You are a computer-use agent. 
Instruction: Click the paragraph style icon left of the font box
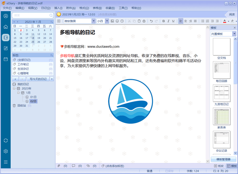tap(59, 21)
